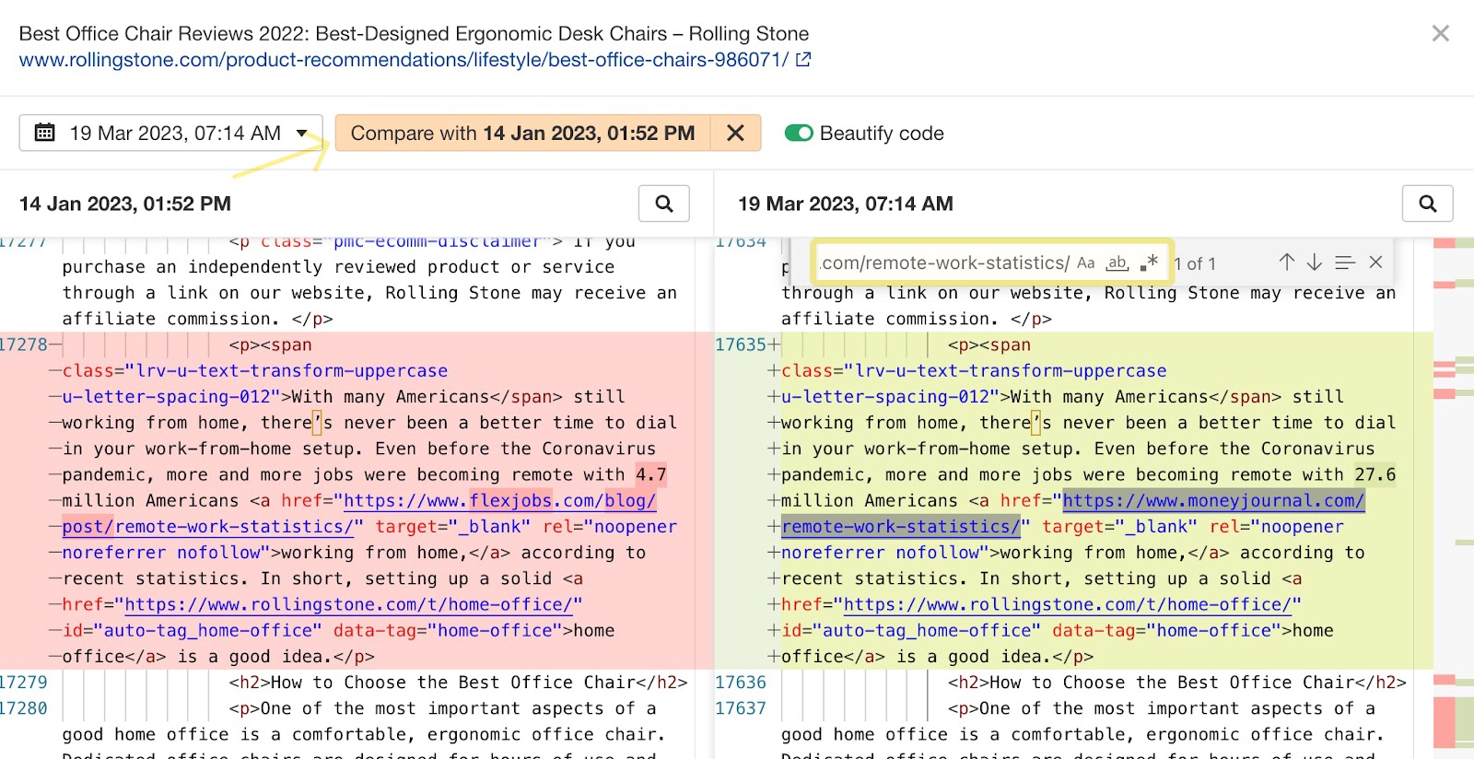Click the calendar icon in the date selector
This screenshot has width=1474, height=759.
[x=44, y=133]
